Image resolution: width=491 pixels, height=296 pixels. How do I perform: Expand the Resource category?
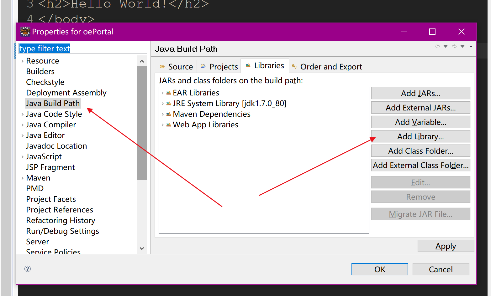[x=22, y=61]
